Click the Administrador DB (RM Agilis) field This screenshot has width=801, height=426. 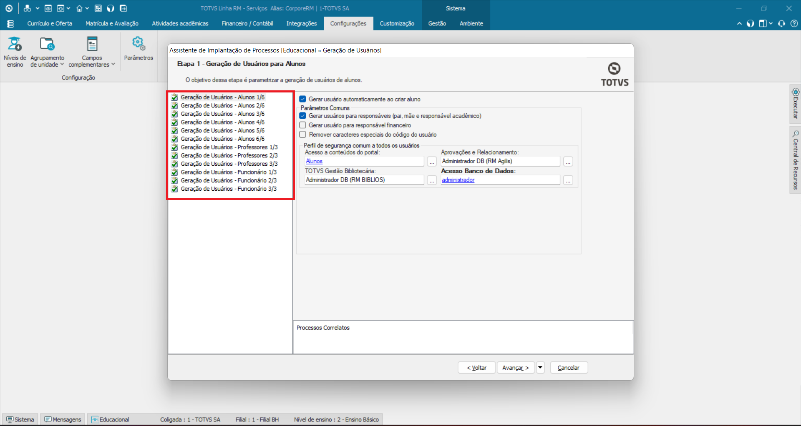click(x=500, y=161)
